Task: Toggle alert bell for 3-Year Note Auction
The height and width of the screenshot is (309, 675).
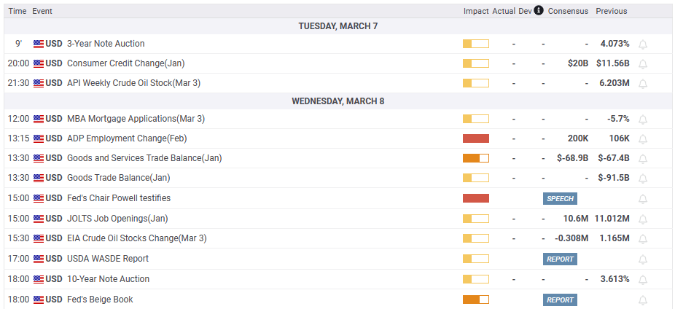Action: tap(643, 44)
